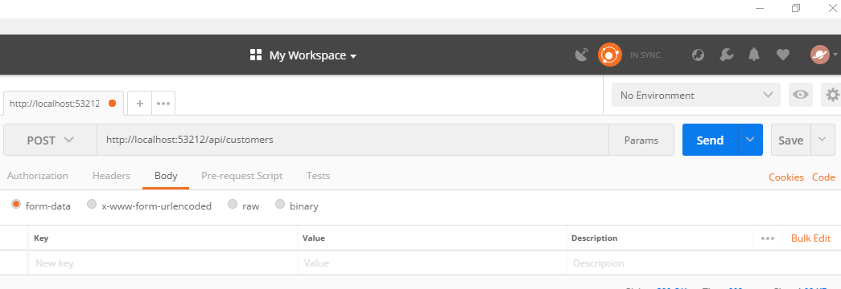
Task: Open the Bulk Edit link
Action: [810, 238]
